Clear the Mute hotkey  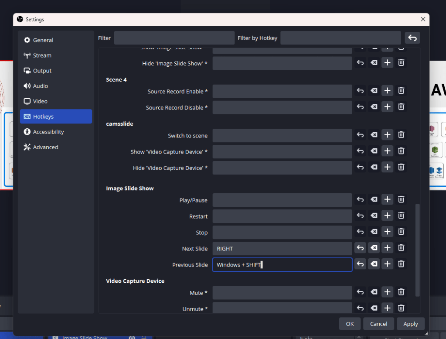[x=374, y=292]
